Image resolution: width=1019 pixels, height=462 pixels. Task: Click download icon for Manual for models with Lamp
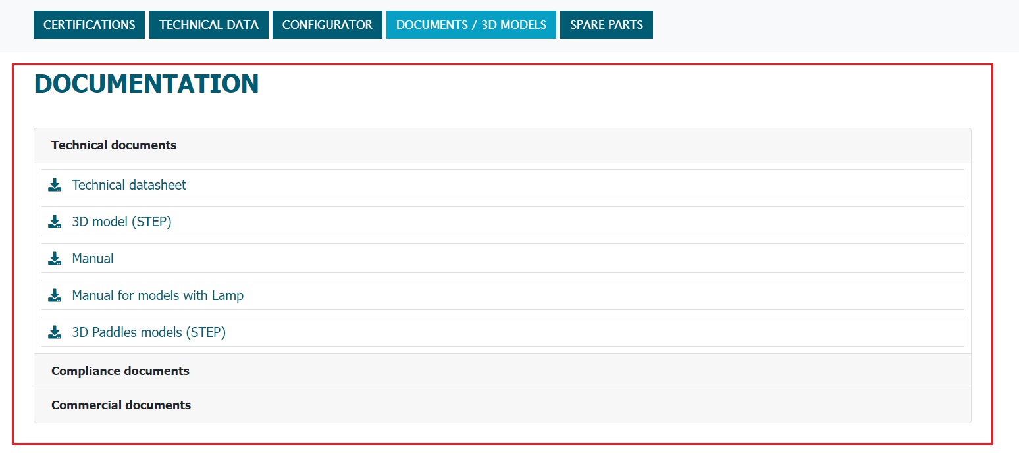click(55, 295)
